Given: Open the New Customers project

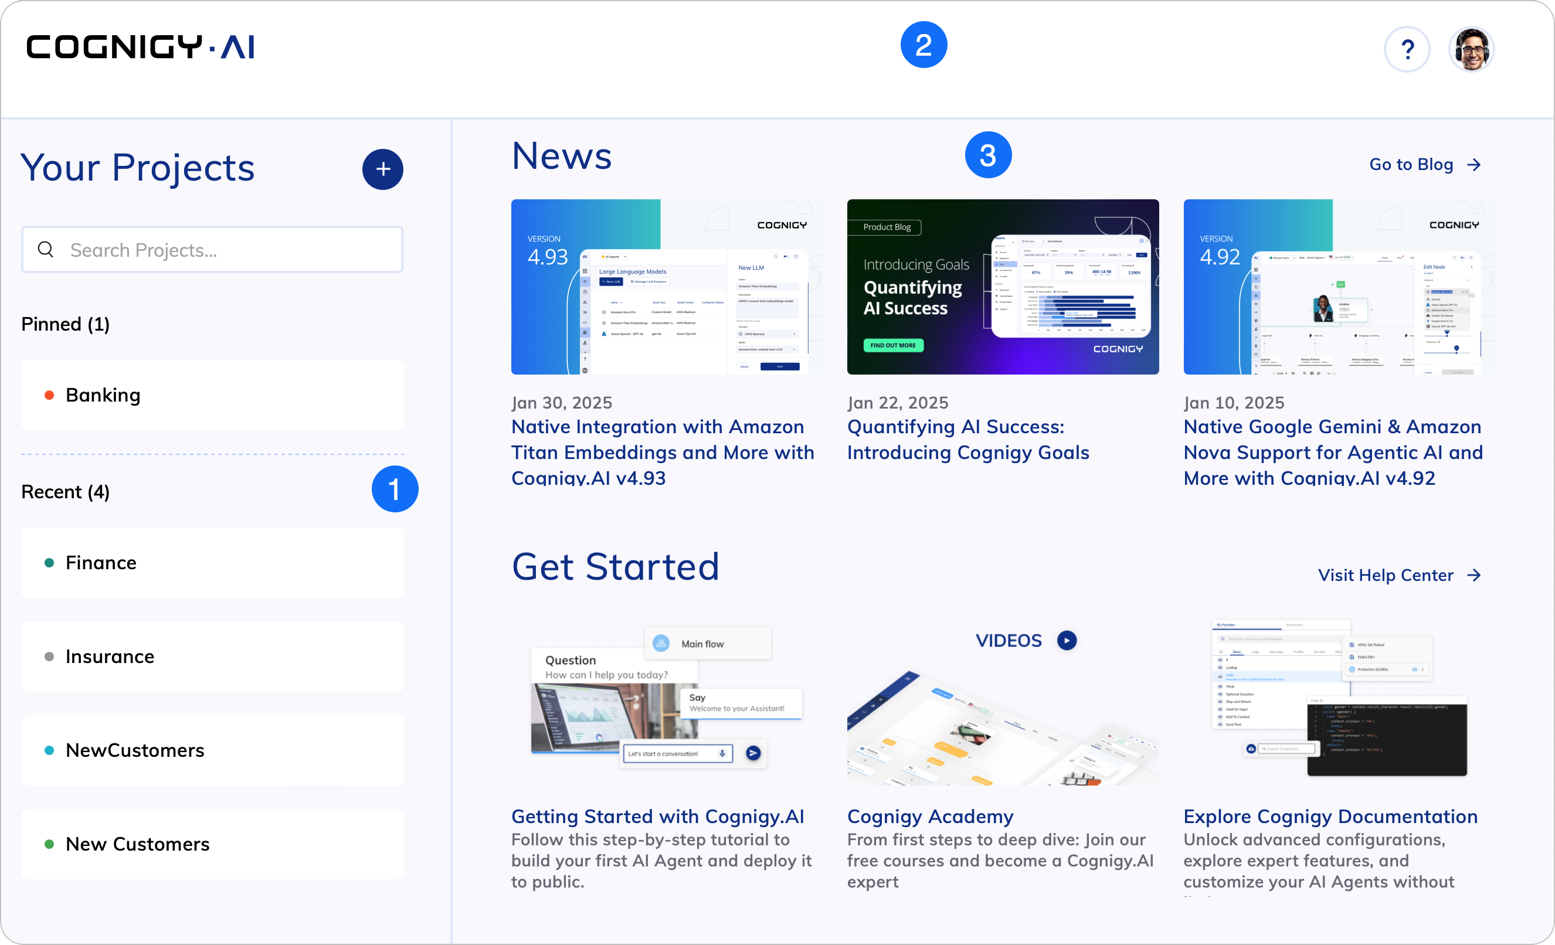Looking at the screenshot, I should pyautogui.click(x=212, y=844).
